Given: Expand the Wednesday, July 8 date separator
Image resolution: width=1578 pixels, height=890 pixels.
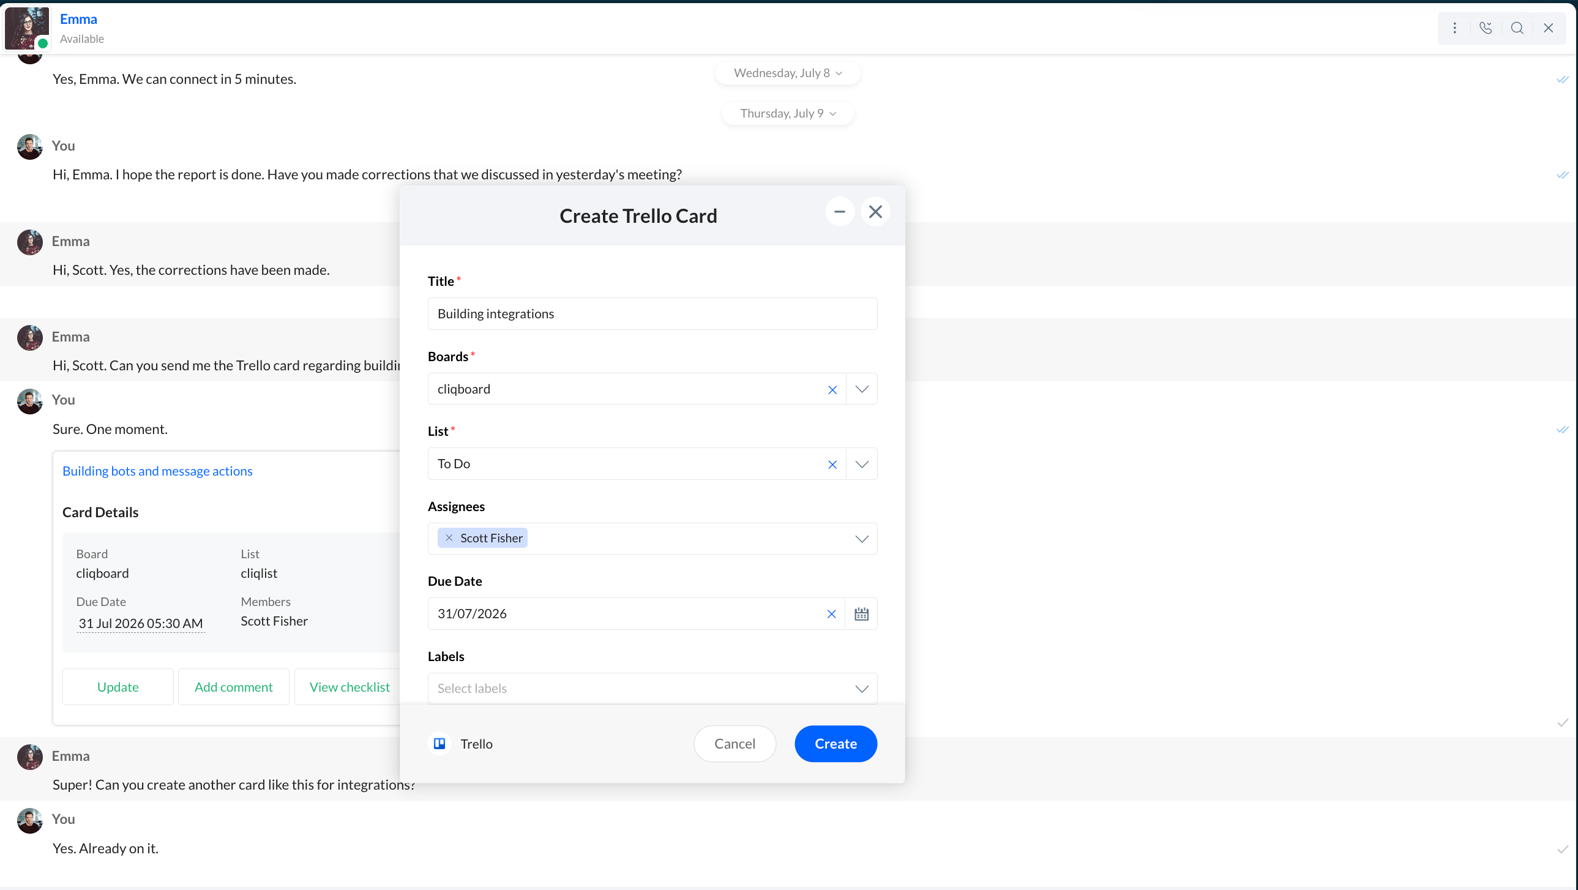Looking at the screenshot, I should (788, 73).
